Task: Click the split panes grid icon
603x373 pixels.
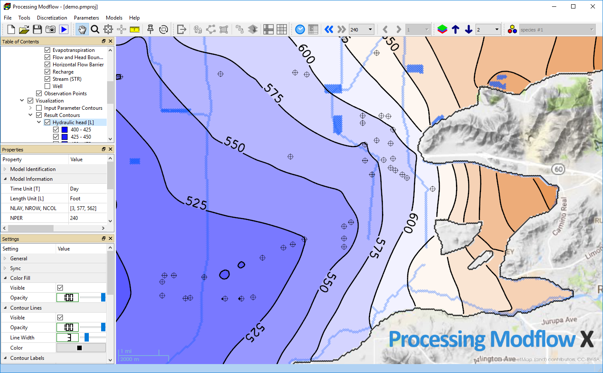Action: (x=269, y=29)
